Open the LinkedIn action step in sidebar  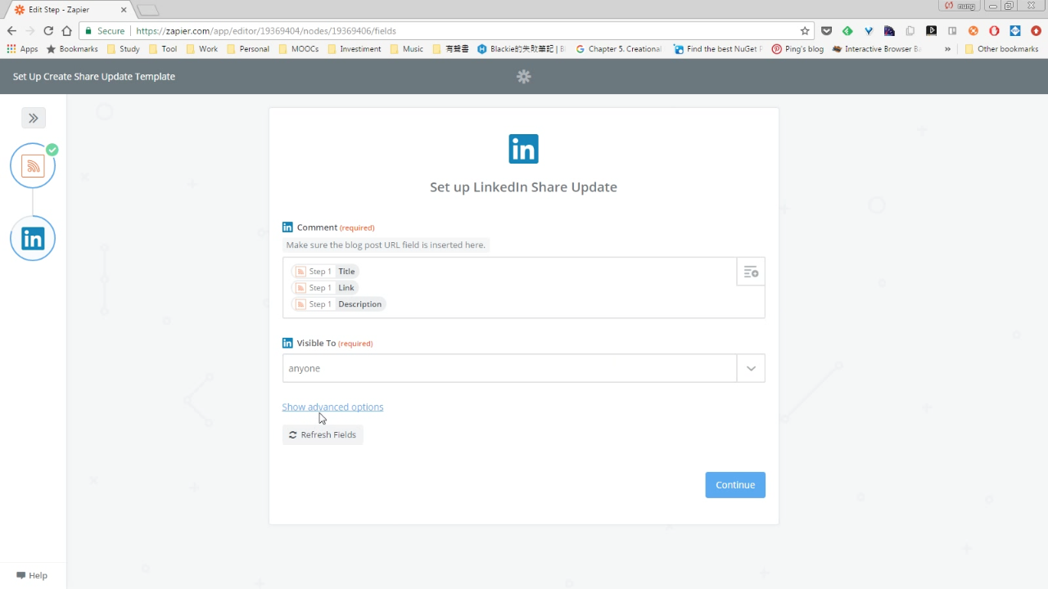coord(33,239)
